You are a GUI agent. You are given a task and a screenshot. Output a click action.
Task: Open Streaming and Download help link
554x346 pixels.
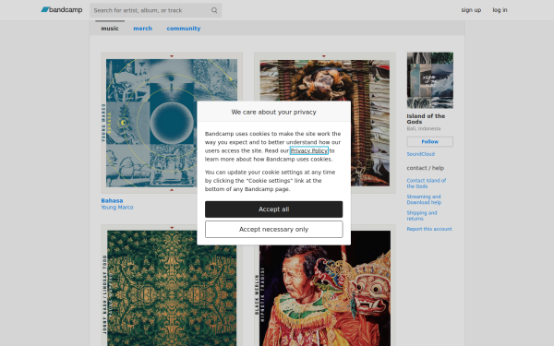(x=424, y=199)
